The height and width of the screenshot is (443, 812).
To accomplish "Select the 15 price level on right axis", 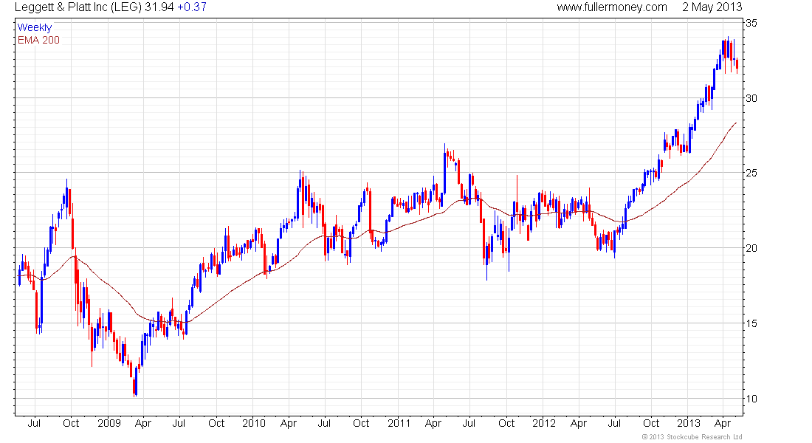I will tap(751, 323).
